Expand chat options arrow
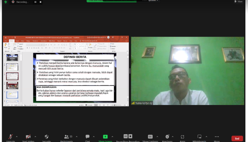Viewport: 248px width, 142px height. (x=94, y=137)
